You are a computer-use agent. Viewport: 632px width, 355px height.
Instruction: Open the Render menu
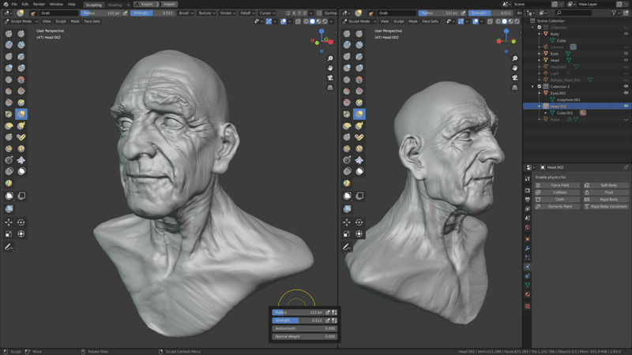tap(39, 4)
